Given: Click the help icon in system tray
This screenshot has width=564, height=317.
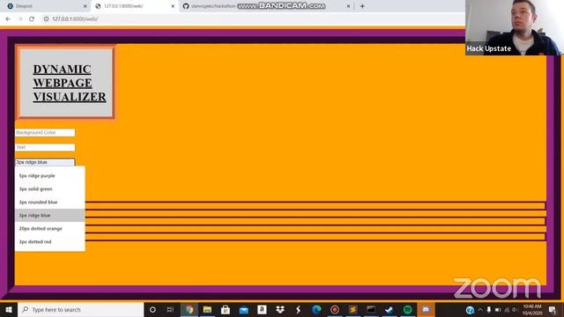Looking at the screenshot, I should [470, 310].
